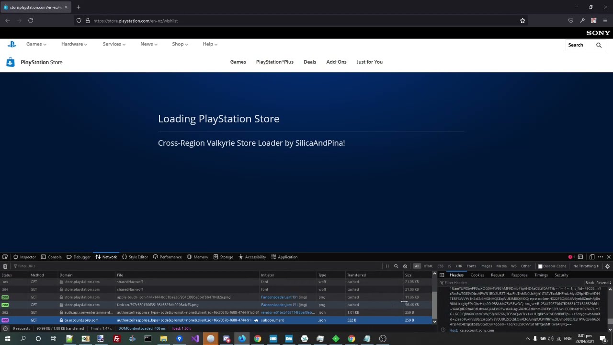Open the No Throttling dropdown

coord(586,266)
